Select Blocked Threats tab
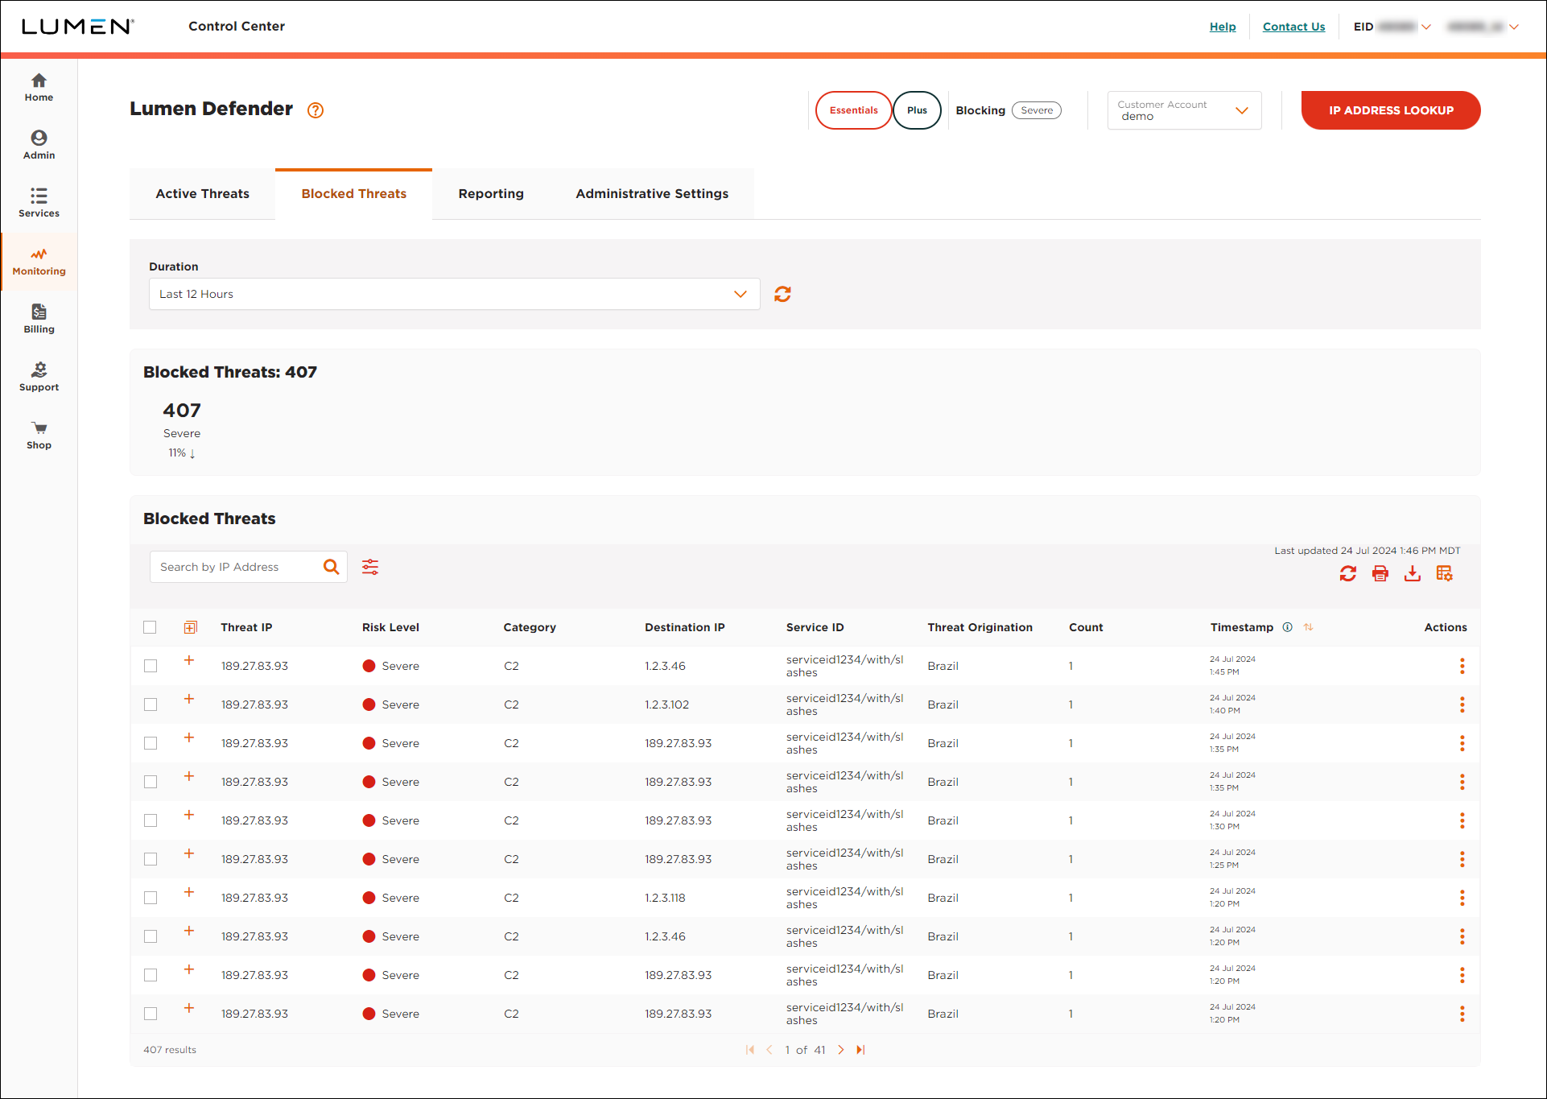The image size is (1547, 1099). pyautogui.click(x=354, y=194)
